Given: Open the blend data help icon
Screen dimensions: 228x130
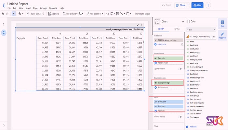Looking at the screenshot, I should [x=182, y=45].
